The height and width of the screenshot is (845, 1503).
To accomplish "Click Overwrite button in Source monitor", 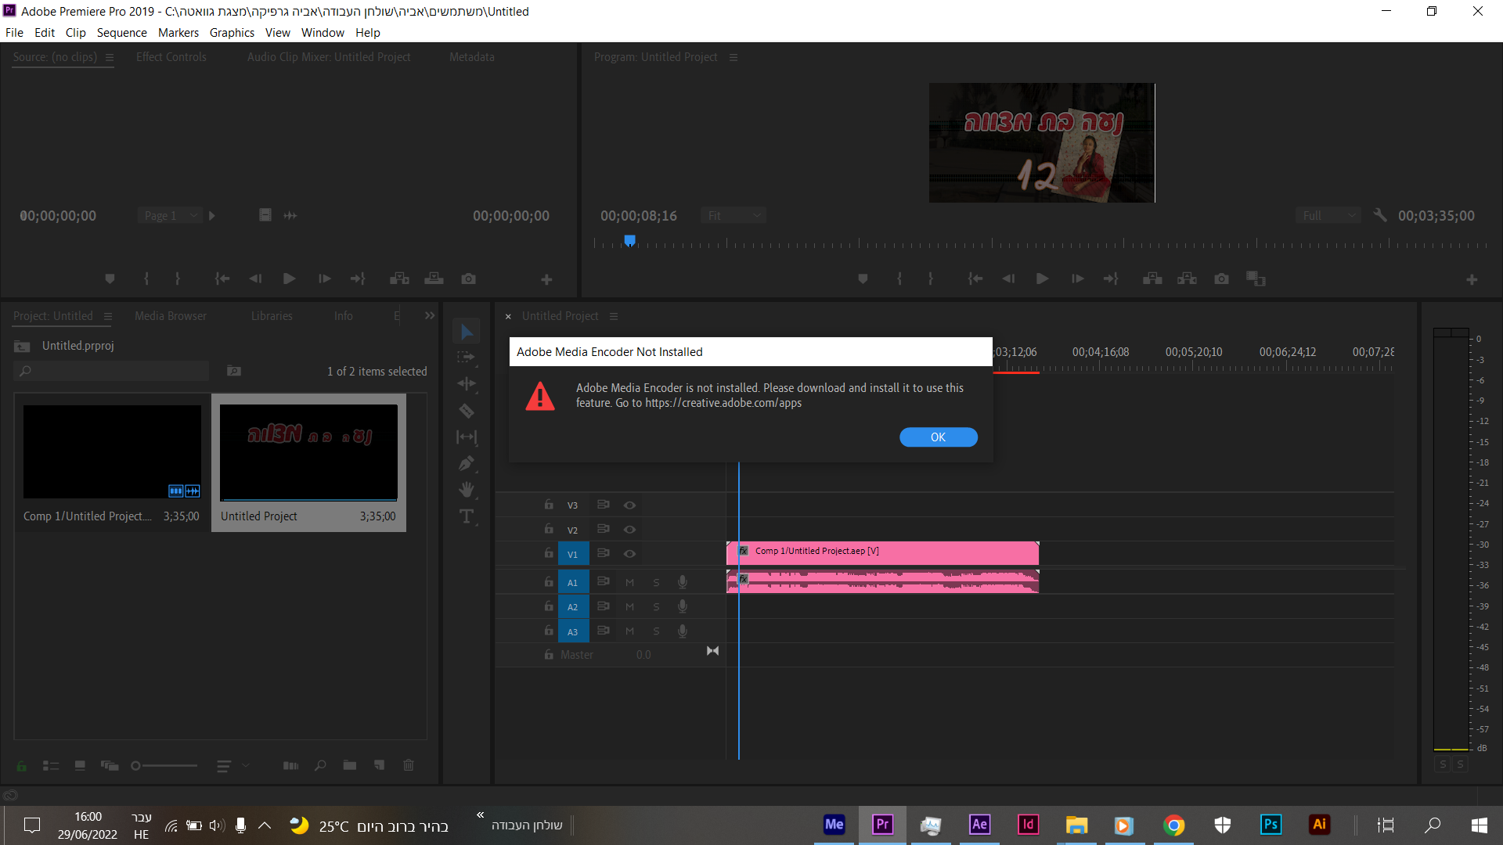I will pos(434,279).
